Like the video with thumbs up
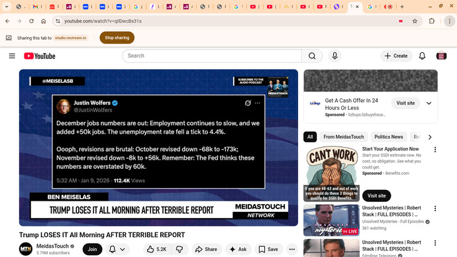 click(x=158, y=249)
